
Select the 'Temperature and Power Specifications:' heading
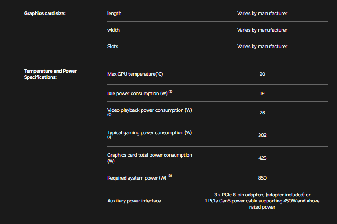[x=50, y=74]
